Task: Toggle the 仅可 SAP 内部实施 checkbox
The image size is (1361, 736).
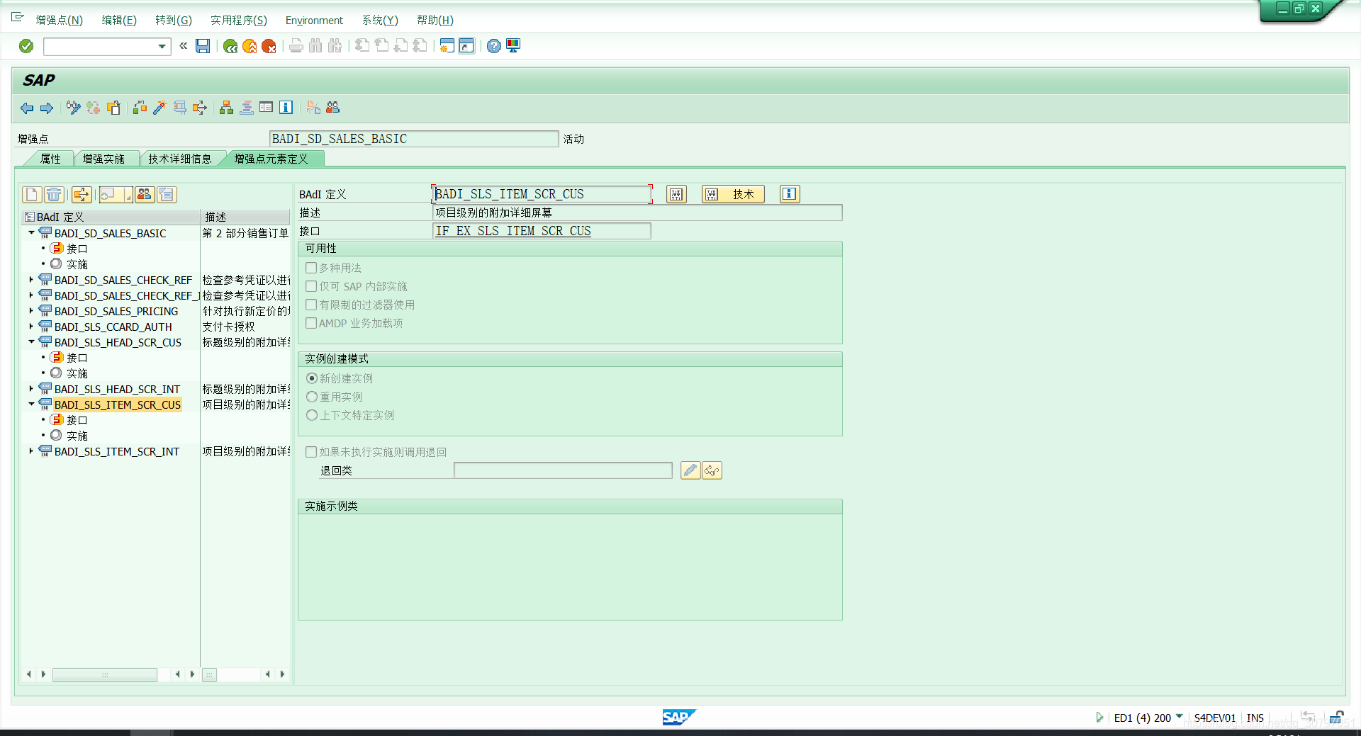Action: click(311, 286)
